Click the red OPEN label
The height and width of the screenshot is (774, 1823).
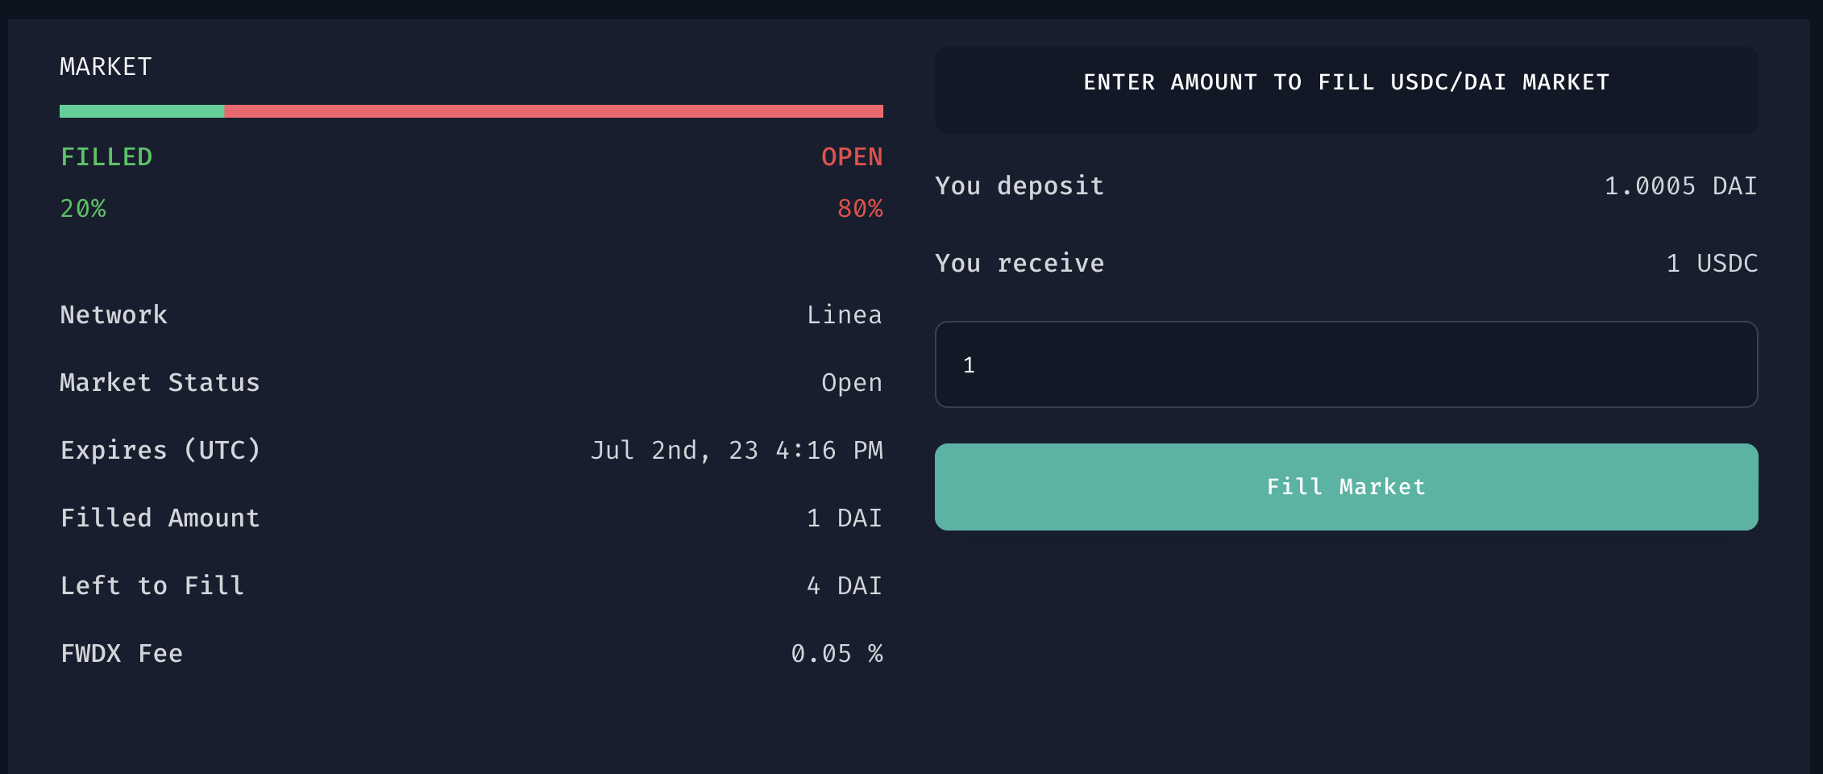852,156
